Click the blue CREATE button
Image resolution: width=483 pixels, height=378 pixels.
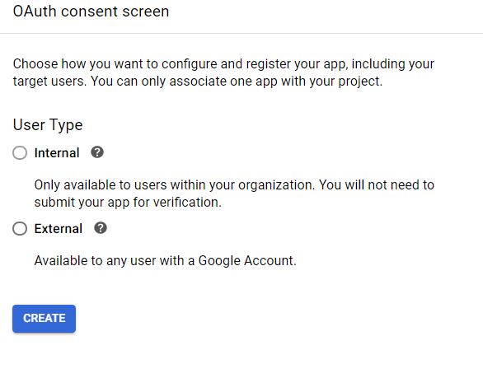coord(44,318)
